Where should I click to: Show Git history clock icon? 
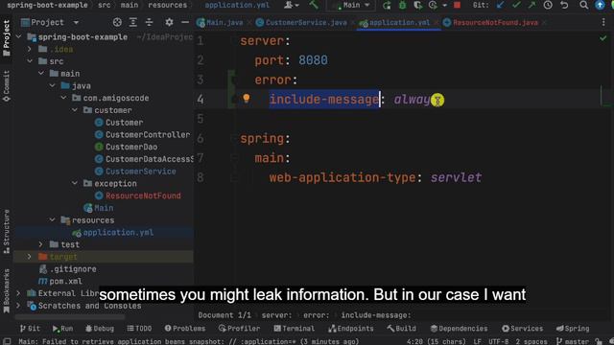(548, 5)
